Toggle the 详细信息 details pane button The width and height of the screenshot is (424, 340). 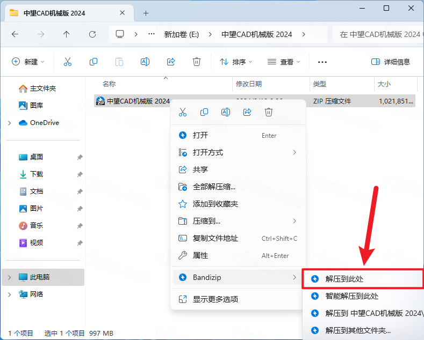(391, 62)
